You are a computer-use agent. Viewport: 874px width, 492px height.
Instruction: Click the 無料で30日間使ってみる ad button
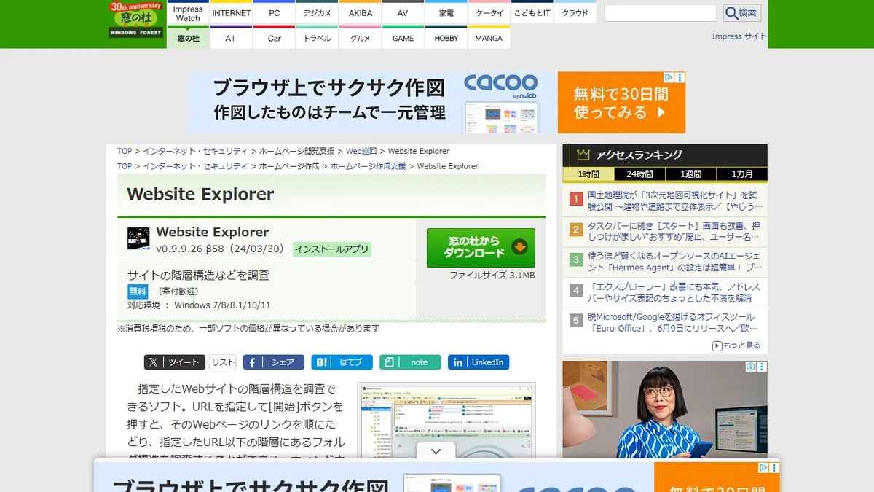click(x=621, y=103)
